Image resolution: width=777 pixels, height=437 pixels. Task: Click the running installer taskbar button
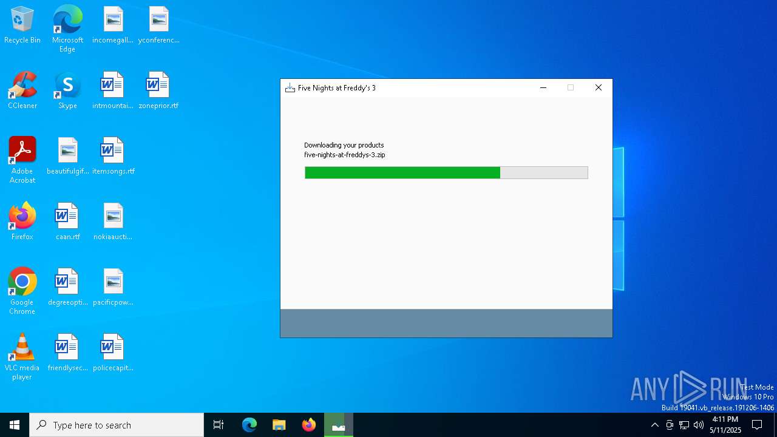pos(339,425)
